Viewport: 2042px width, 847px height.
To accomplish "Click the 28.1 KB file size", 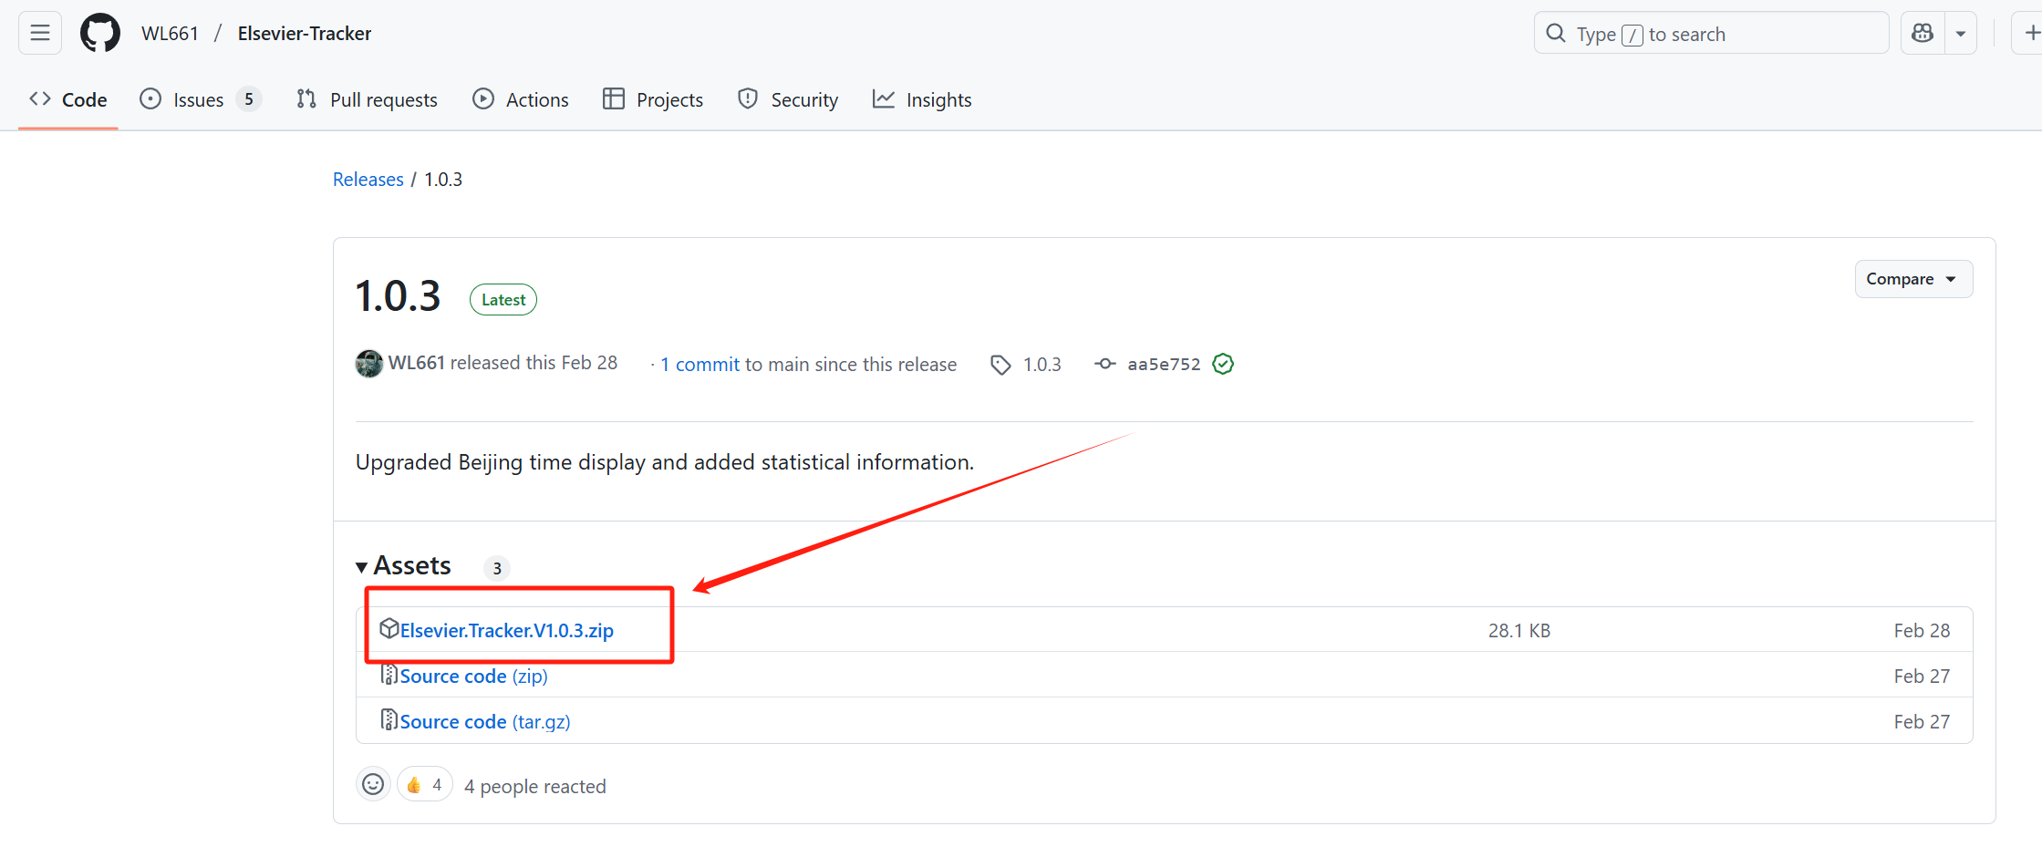I will (1519, 631).
